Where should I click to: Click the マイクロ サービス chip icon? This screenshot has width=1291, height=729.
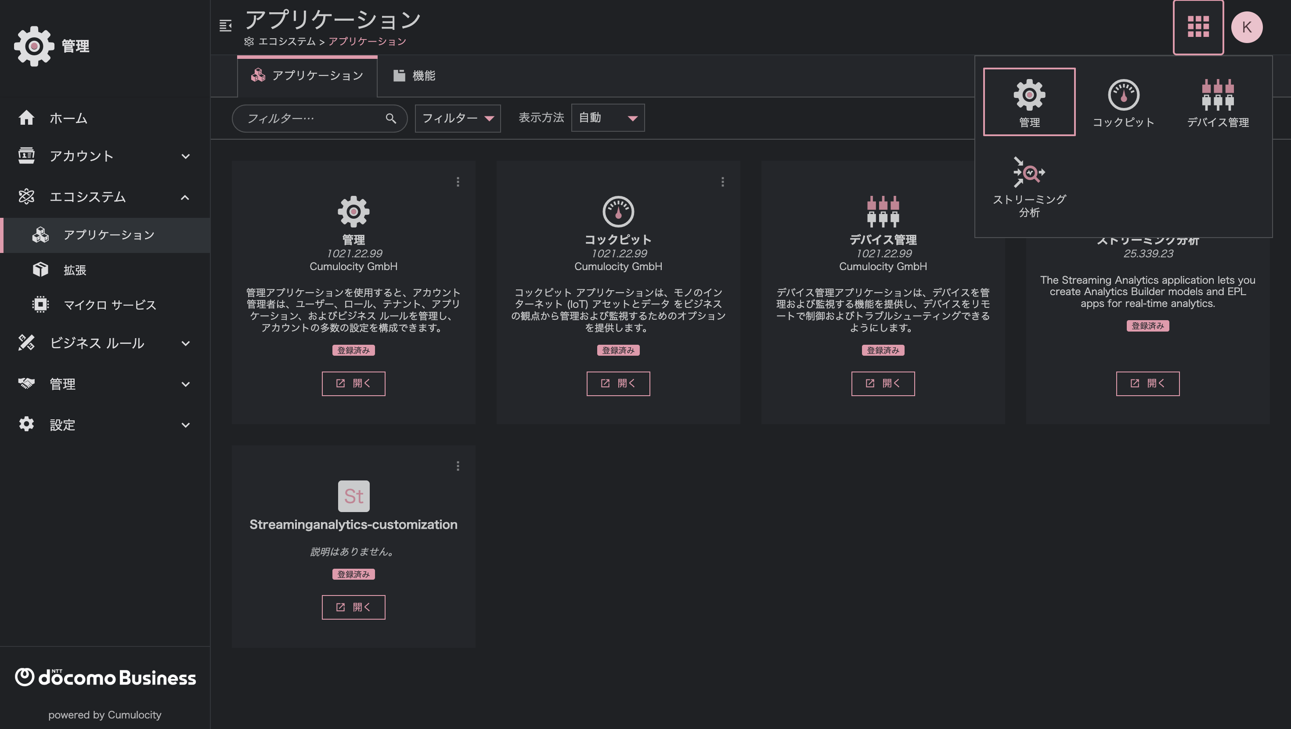(40, 304)
